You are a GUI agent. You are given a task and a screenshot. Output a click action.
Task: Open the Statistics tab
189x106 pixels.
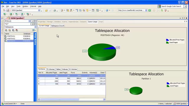pos(57,21)
